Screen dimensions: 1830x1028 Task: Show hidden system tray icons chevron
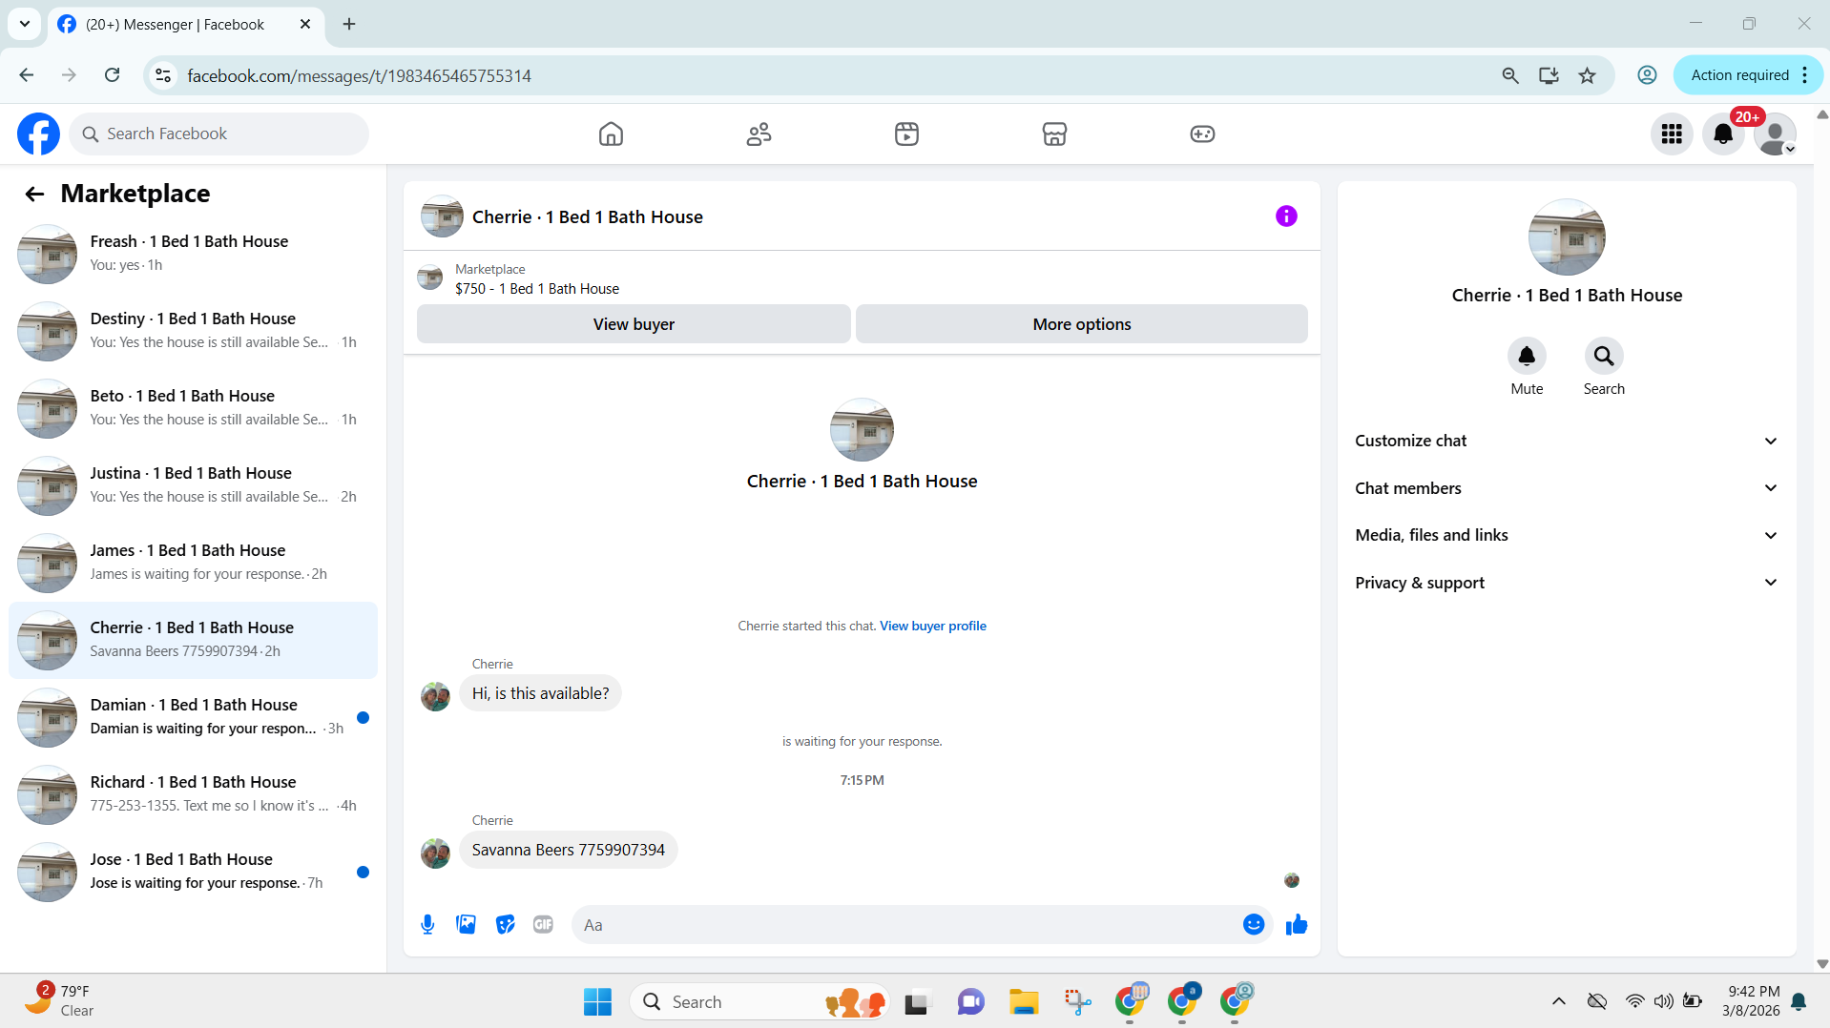[x=1558, y=1001]
